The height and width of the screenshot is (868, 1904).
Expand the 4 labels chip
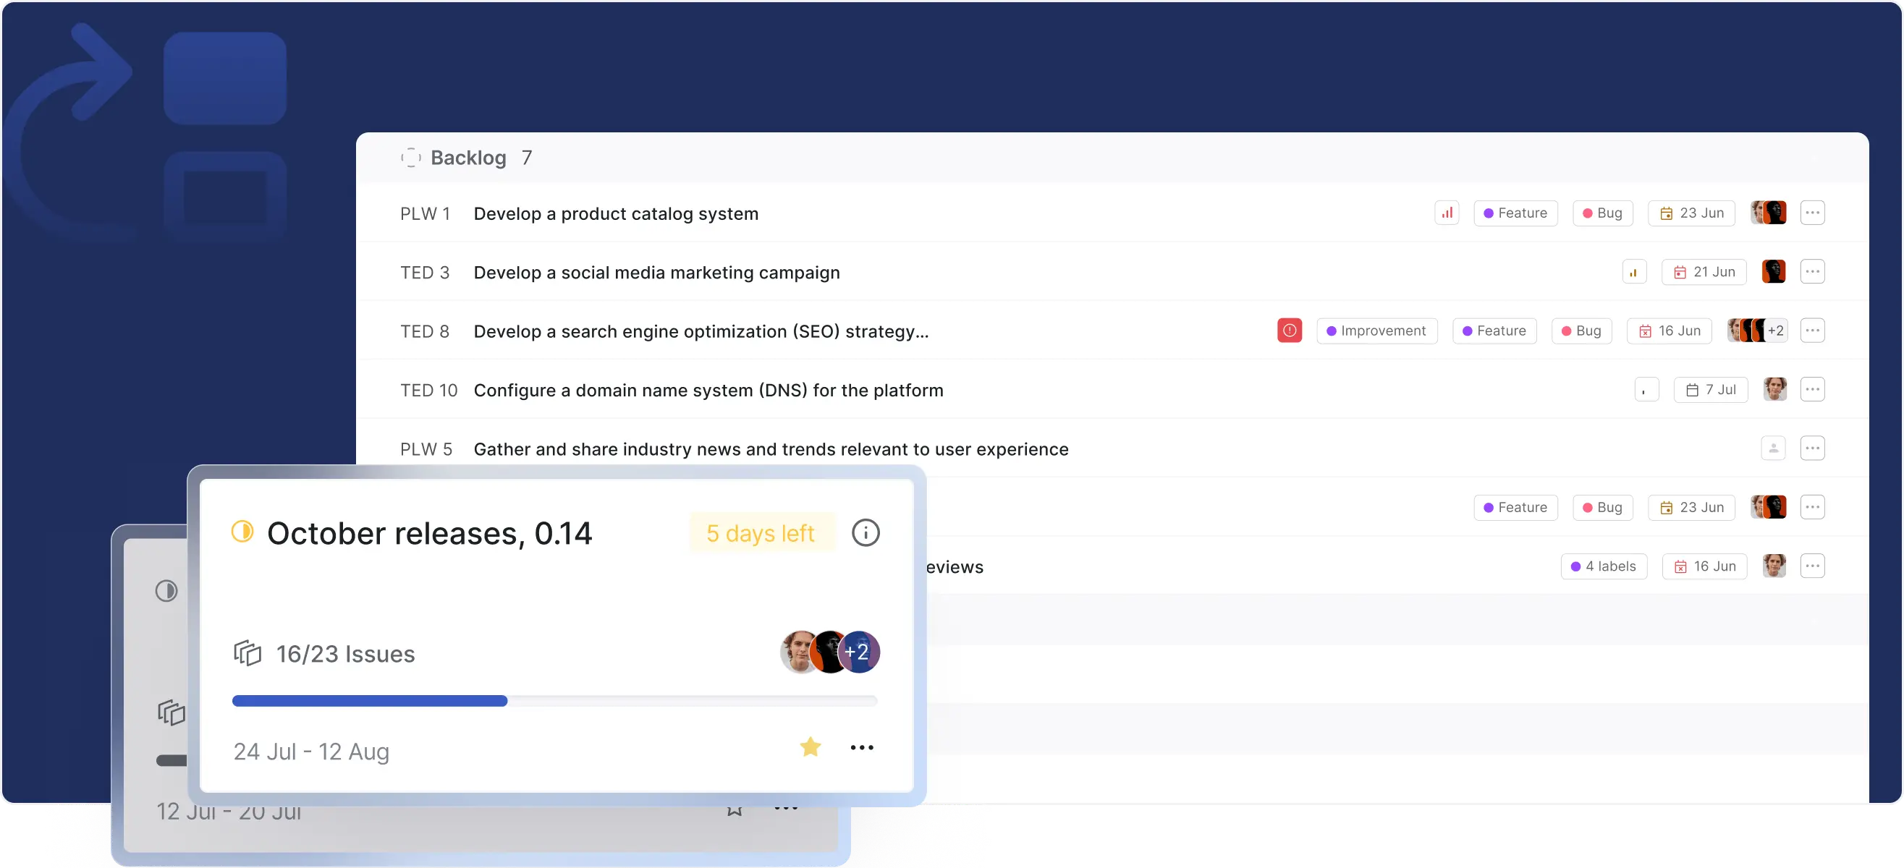click(1604, 566)
